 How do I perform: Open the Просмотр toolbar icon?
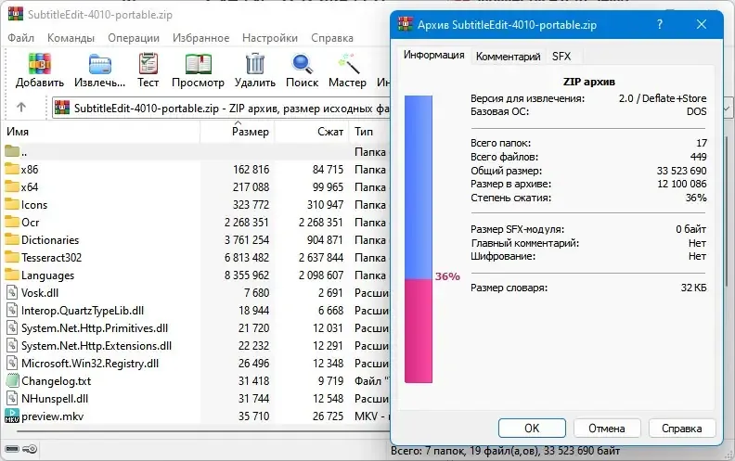tap(198, 64)
